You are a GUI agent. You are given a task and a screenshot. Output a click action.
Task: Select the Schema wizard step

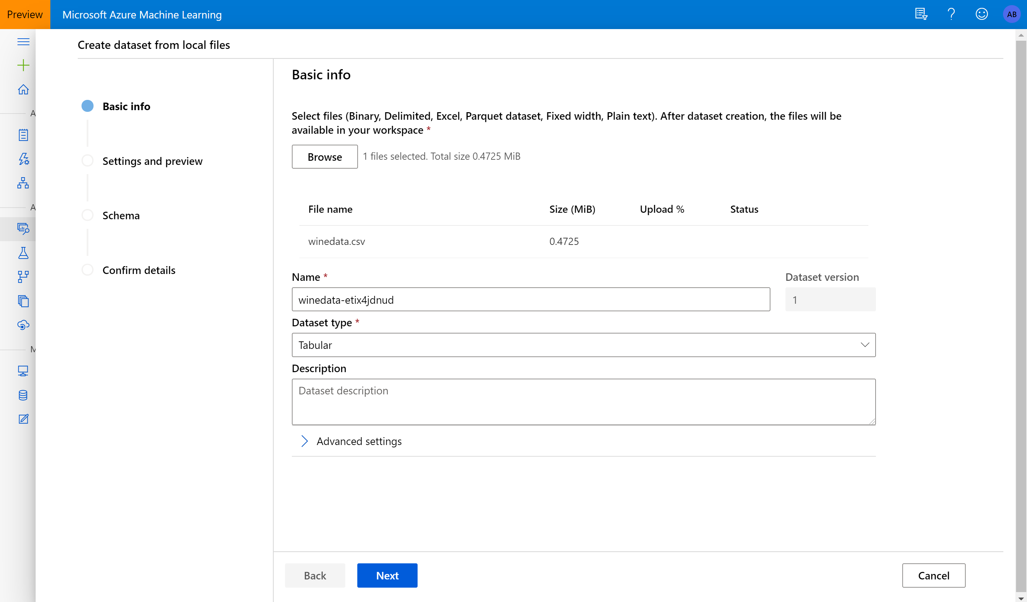point(121,215)
